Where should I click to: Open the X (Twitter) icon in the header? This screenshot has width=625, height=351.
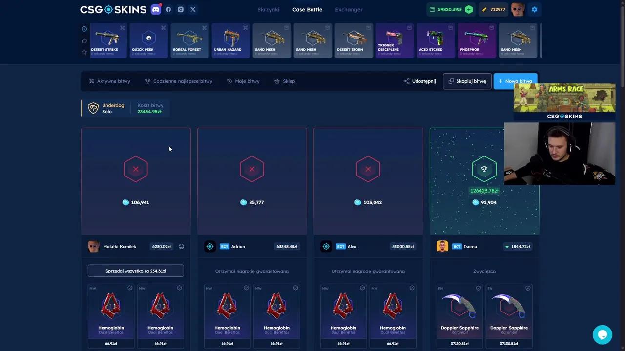(x=193, y=9)
